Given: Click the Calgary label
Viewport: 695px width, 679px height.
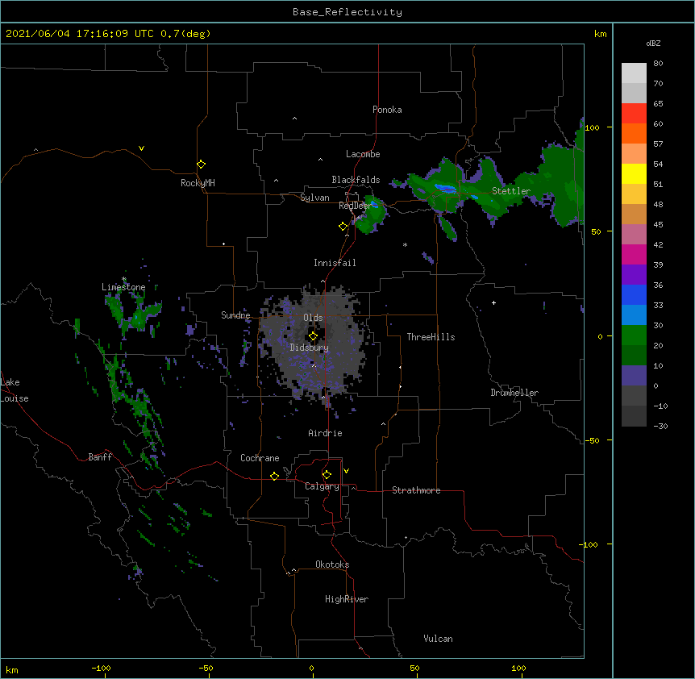Looking at the screenshot, I should [322, 486].
